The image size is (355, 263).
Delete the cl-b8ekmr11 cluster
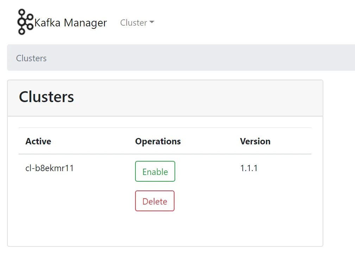pyautogui.click(x=154, y=201)
